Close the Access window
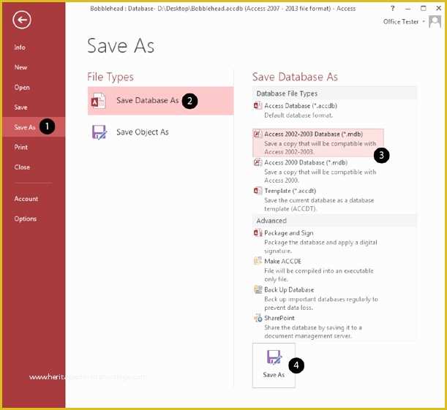 [439, 8]
